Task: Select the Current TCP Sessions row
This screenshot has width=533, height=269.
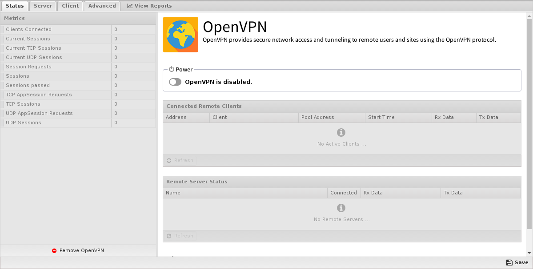Action: (78, 48)
